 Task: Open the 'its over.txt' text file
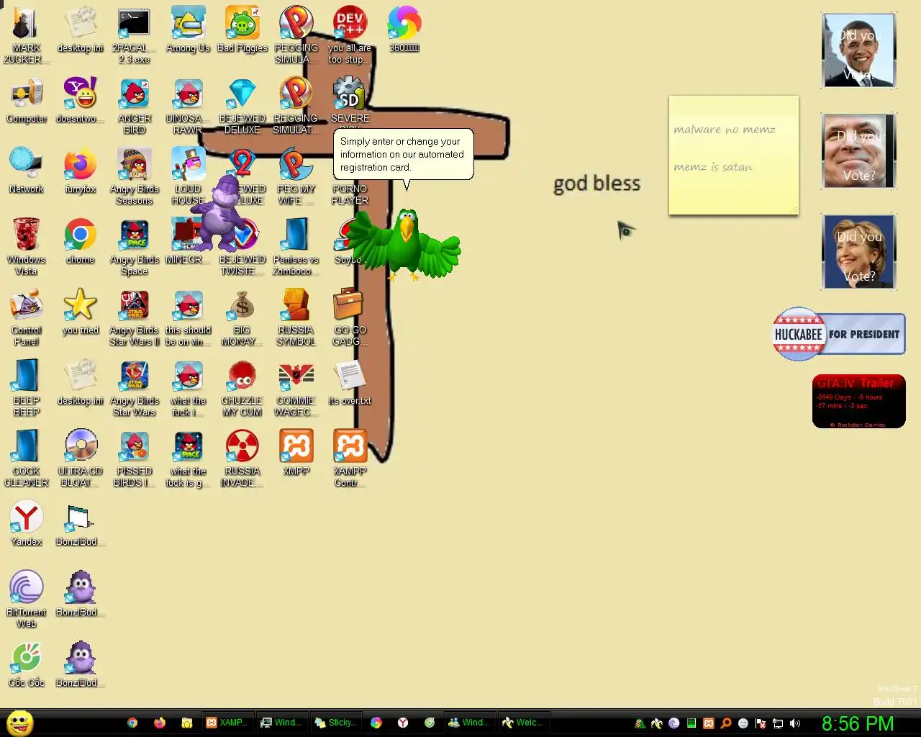(350, 381)
